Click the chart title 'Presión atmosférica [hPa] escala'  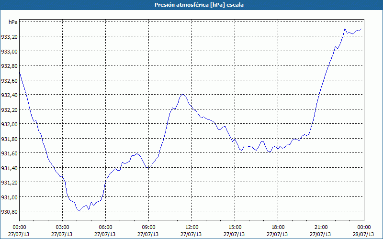point(199,5)
